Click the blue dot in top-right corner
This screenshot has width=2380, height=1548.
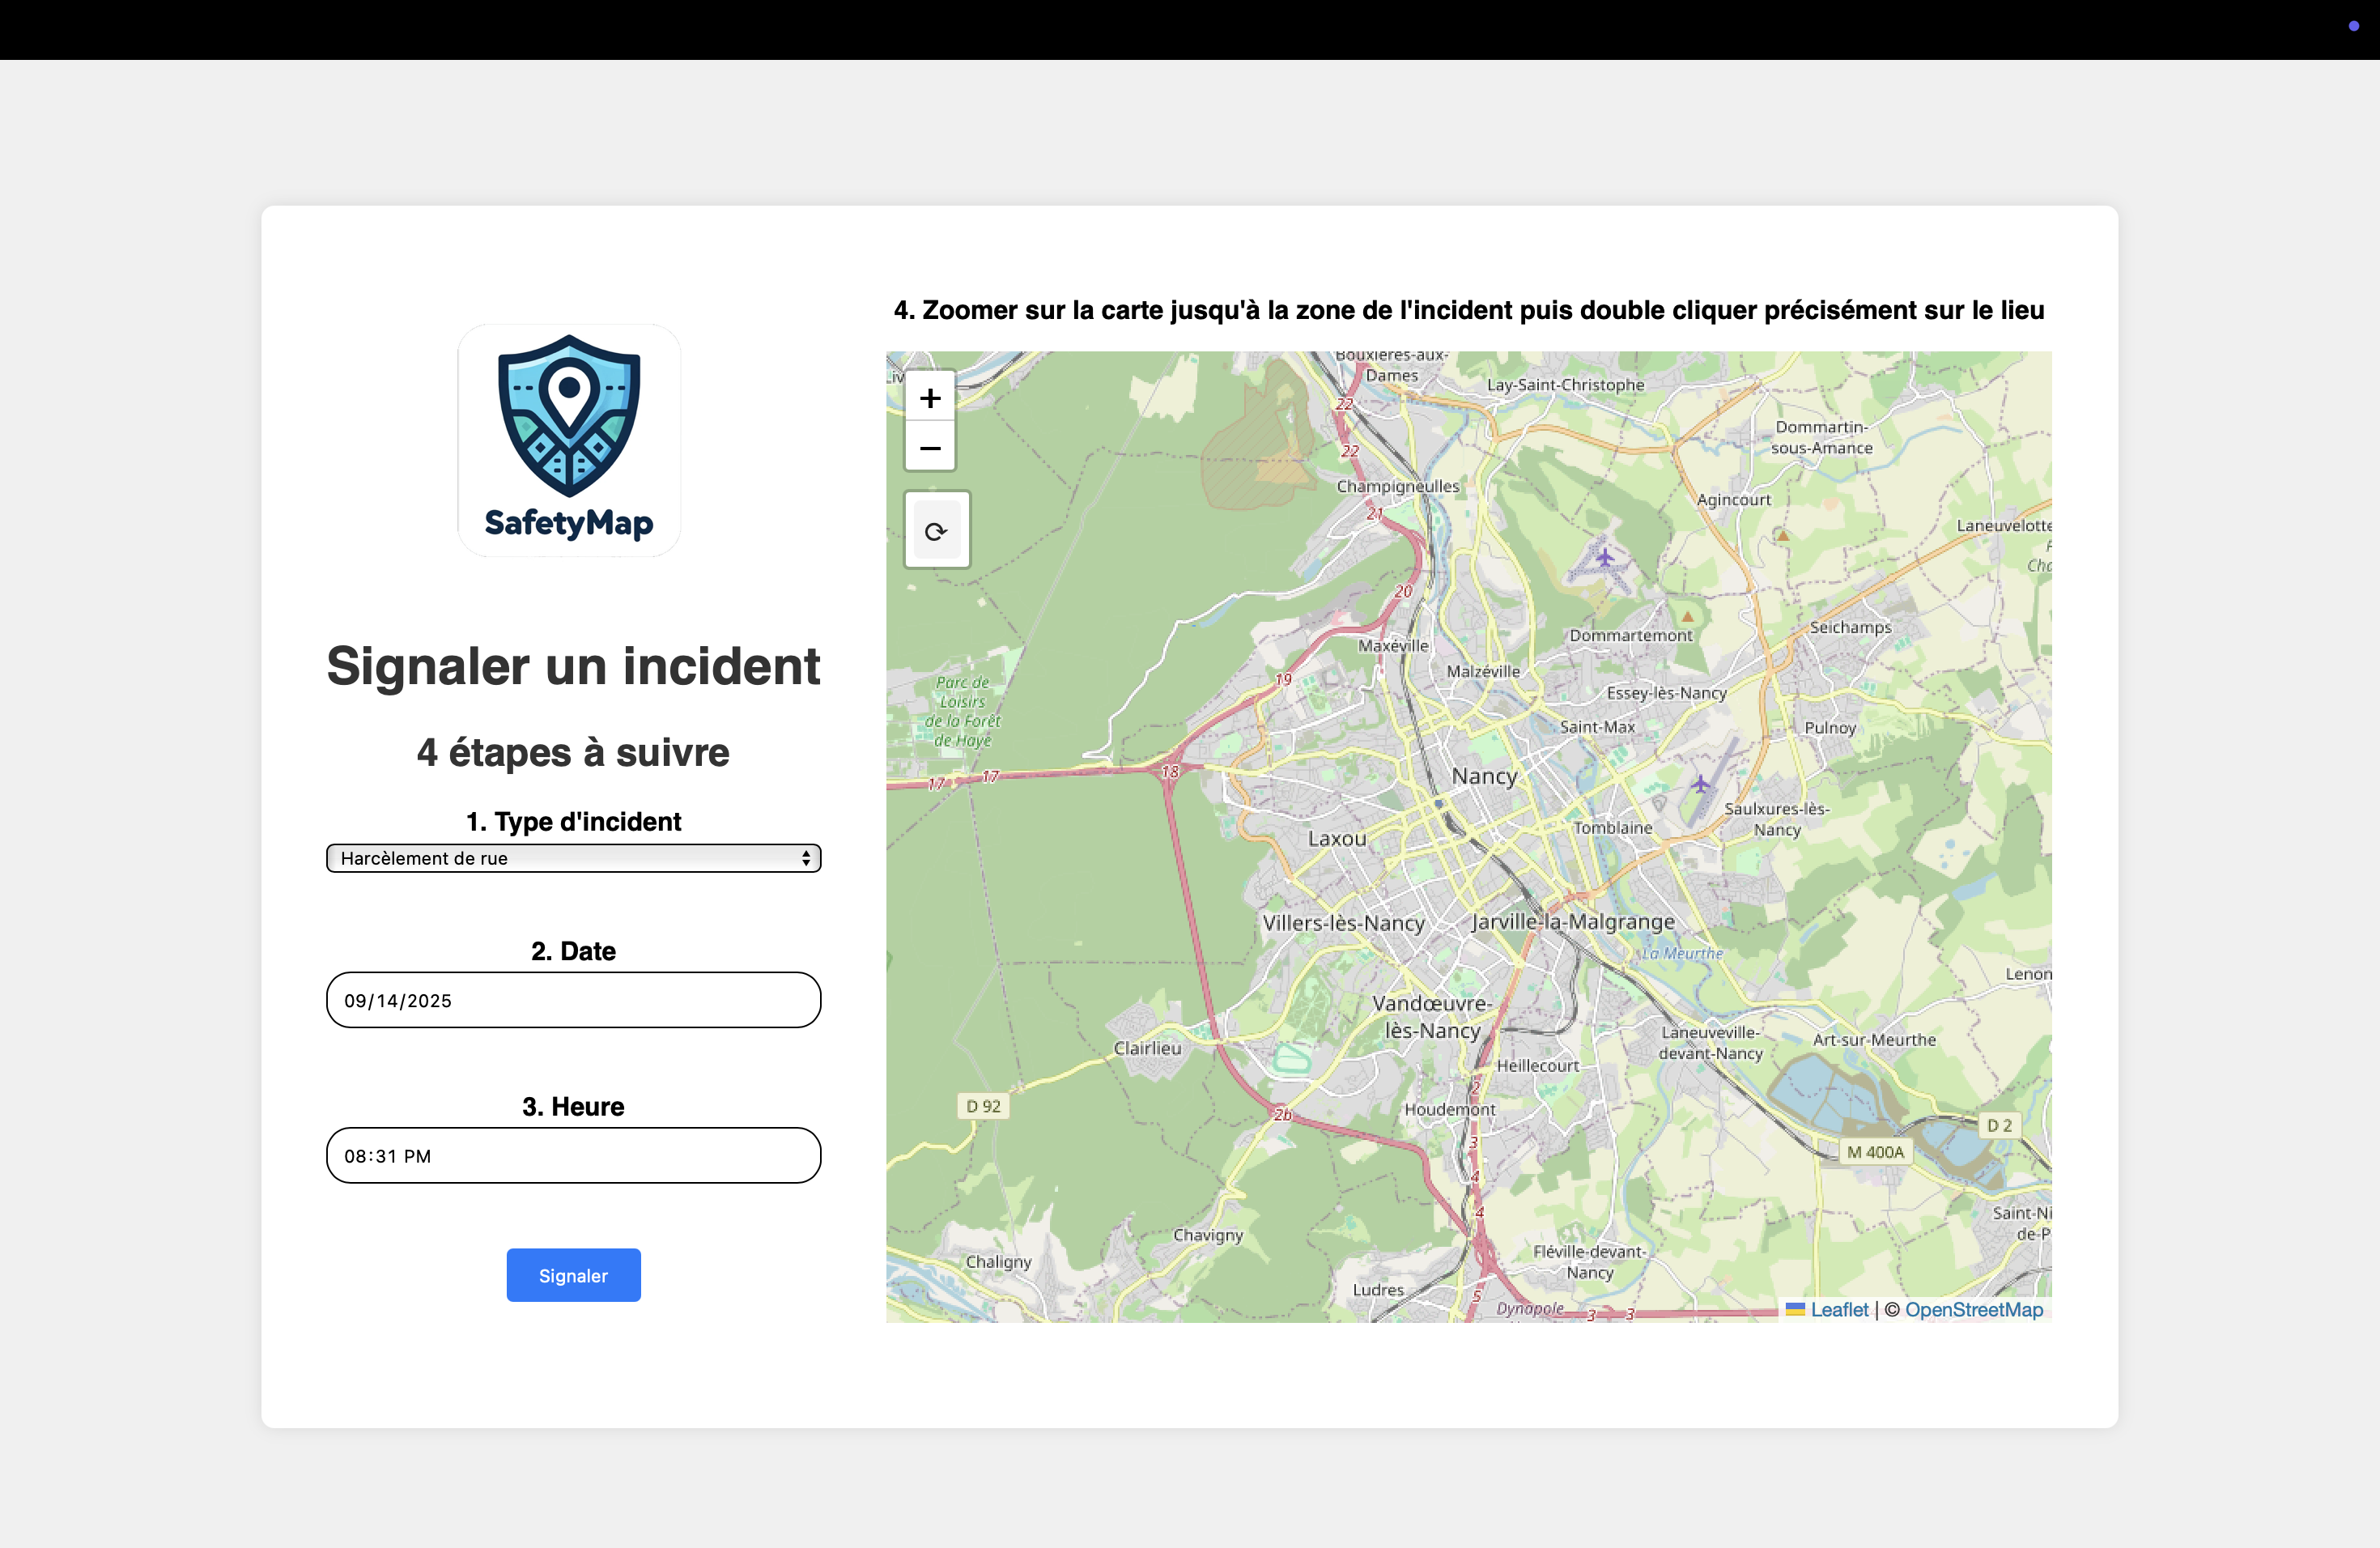(2353, 26)
